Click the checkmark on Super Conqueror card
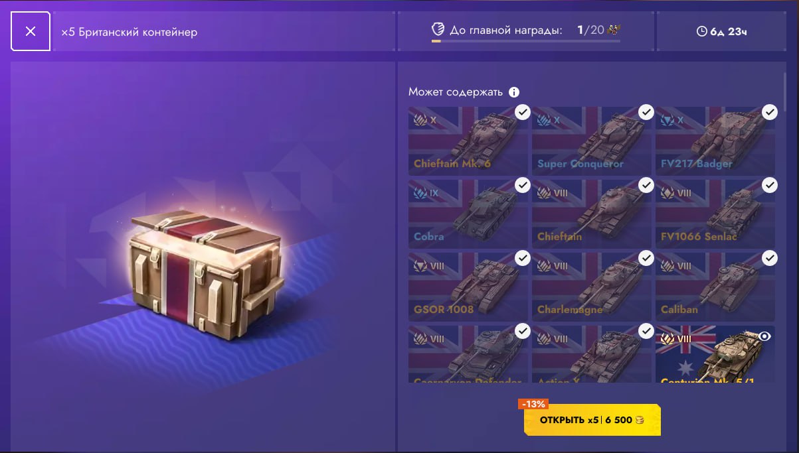The image size is (799, 453). click(x=646, y=112)
